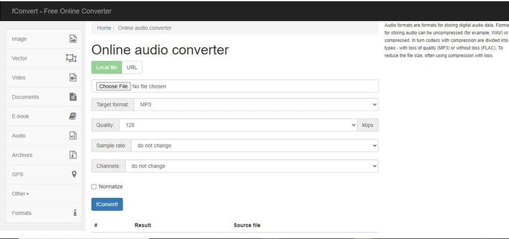
Task: Open the Video converter menu item
Action: coord(44,78)
